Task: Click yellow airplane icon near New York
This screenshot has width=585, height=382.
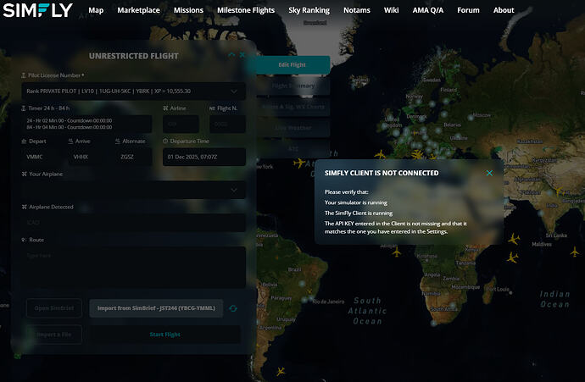Action: [298, 163]
